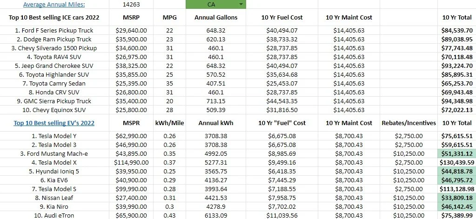The width and height of the screenshot is (476, 219).
Task: Select the Toyota RAV4 SUV cell
Action: pyautogui.click(x=54, y=57)
